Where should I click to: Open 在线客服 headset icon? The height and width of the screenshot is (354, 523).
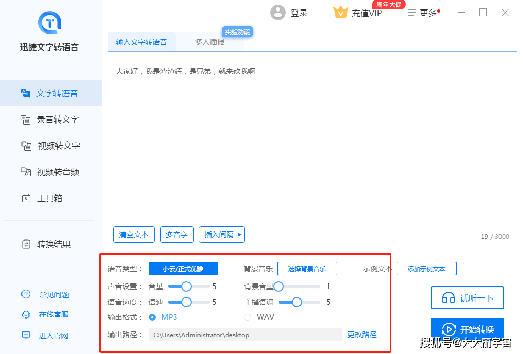(x=26, y=315)
